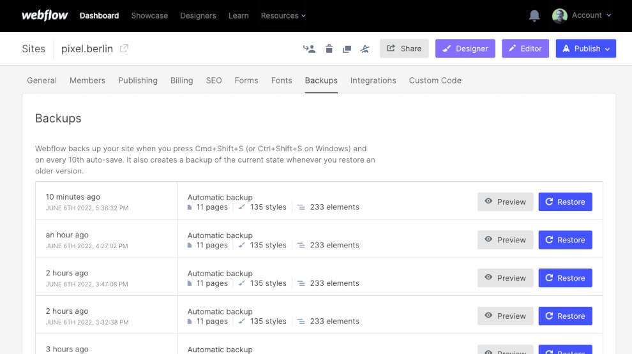
Task: Expand the Resources dropdown
Action: [283, 16]
